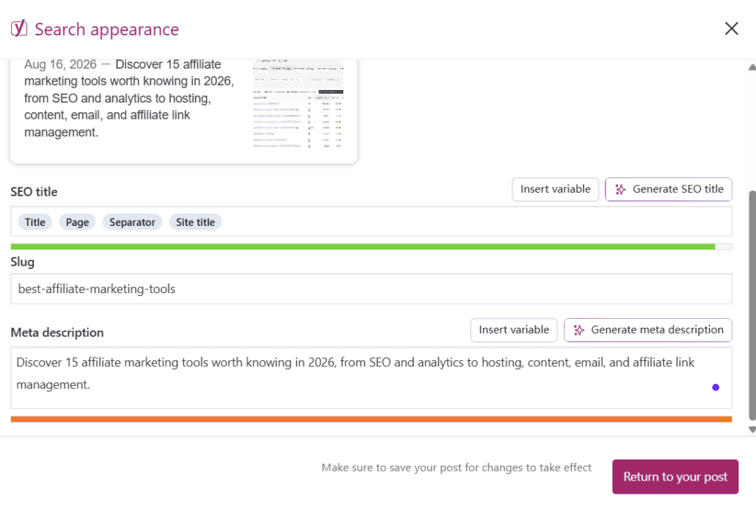Generate meta description with AI
The width and height of the screenshot is (756, 510).
pos(648,330)
